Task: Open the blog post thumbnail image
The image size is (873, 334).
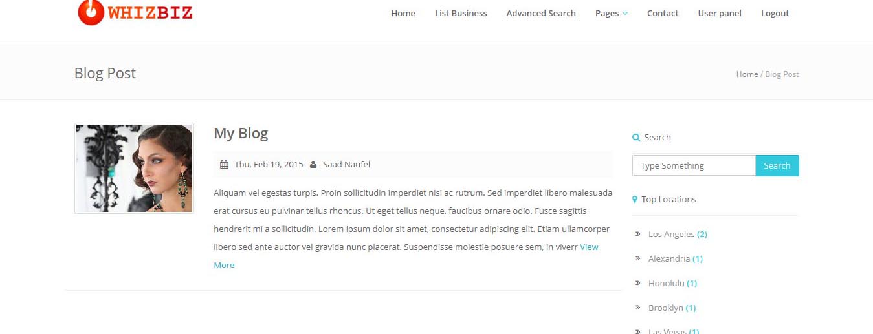Action: (134, 168)
